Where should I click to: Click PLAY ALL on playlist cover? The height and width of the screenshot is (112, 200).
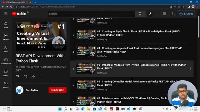pos(43,47)
